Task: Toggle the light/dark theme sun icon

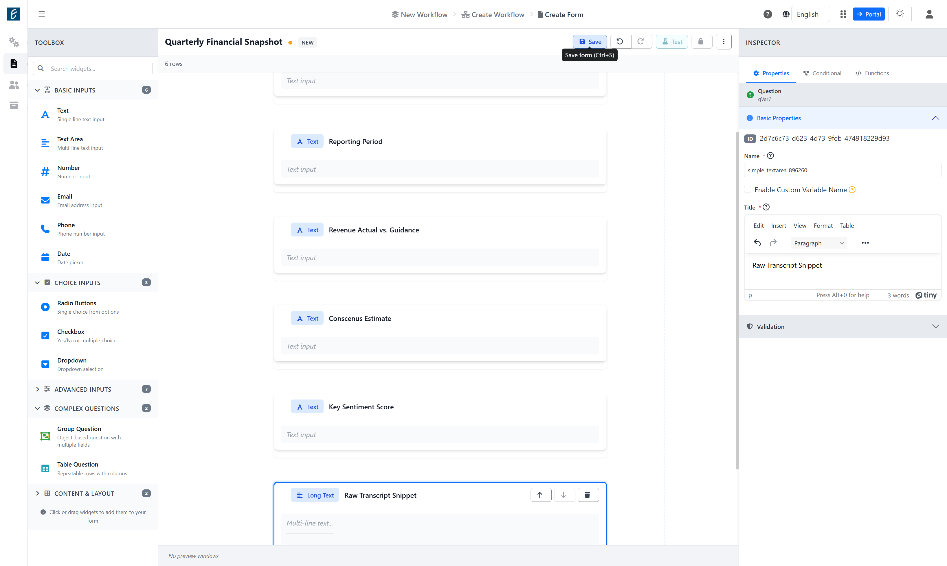Action: pos(900,14)
